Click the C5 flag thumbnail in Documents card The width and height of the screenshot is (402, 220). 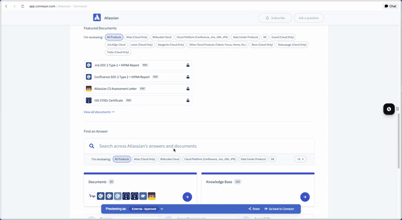(x=152, y=196)
